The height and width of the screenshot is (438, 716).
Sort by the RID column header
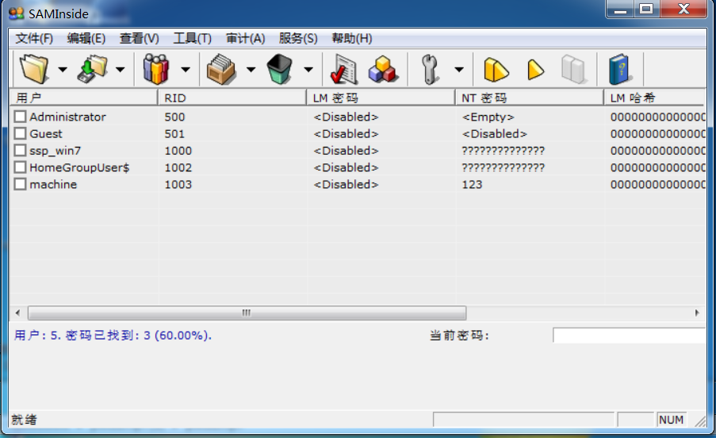pyautogui.click(x=232, y=98)
